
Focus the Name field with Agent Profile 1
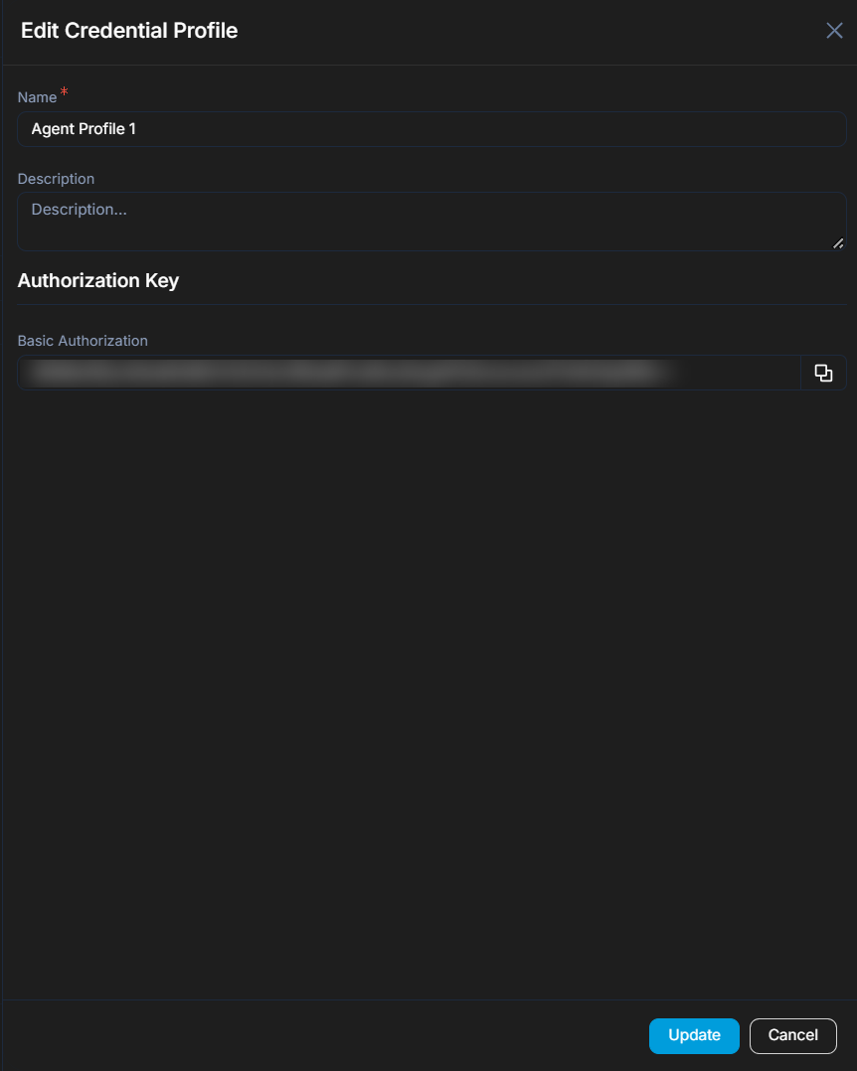pos(431,129)
